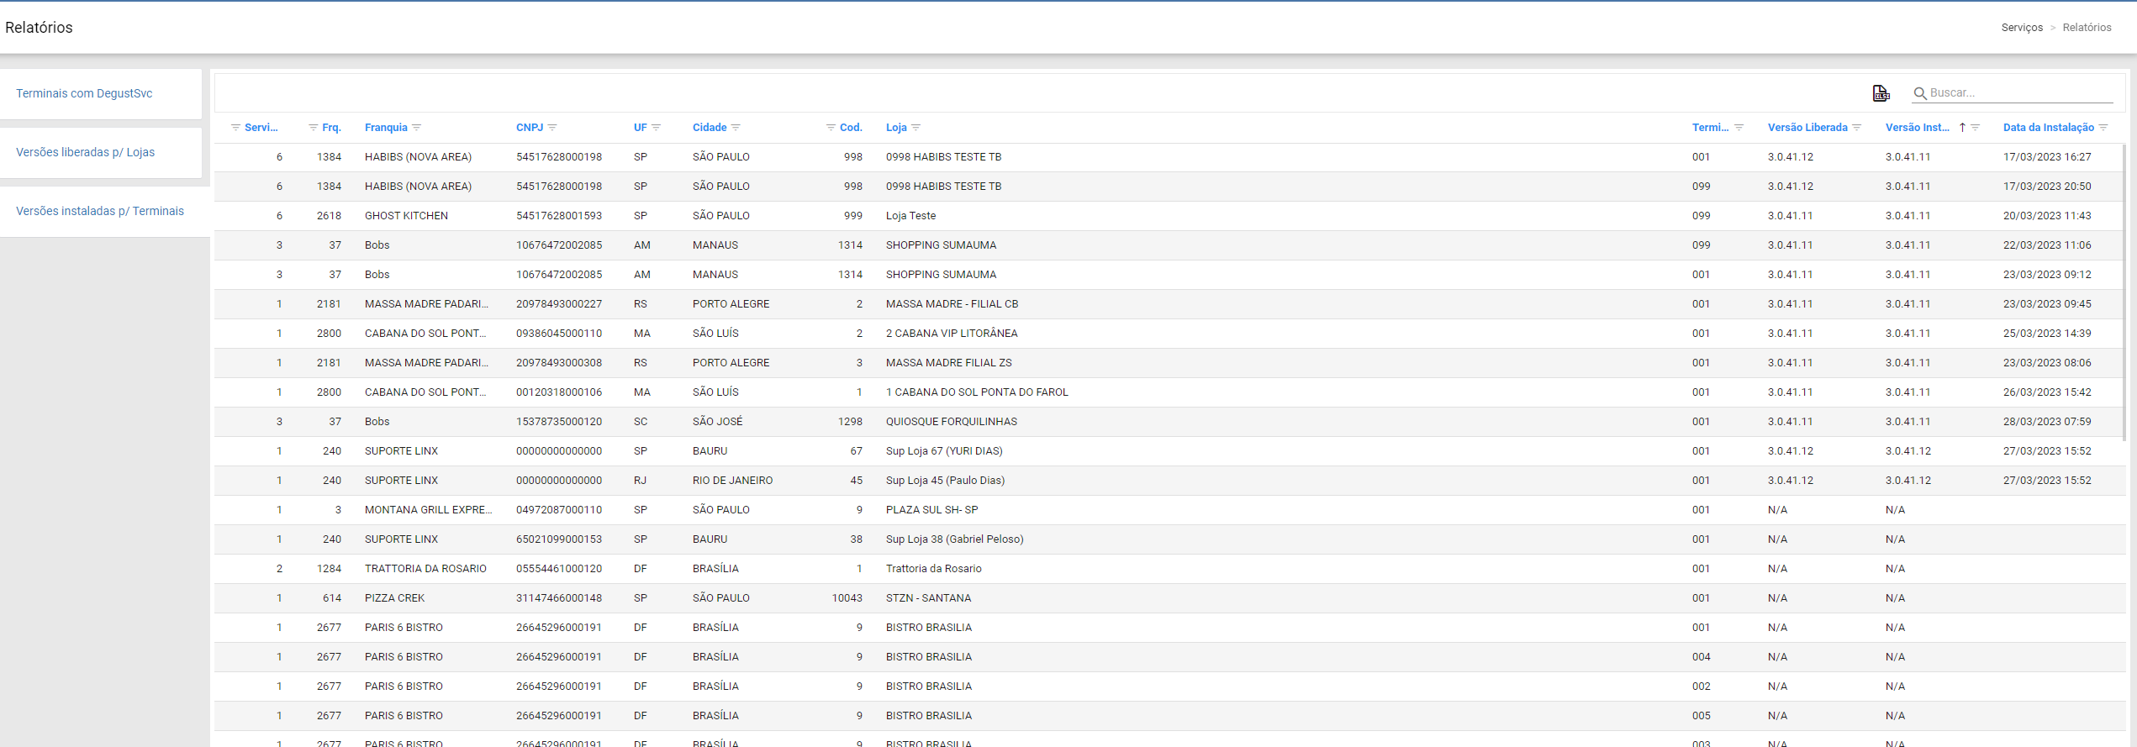
Task: Click install date 26/03/2023 15:42
Action: pyautogui.click(x=2047, y=392)
